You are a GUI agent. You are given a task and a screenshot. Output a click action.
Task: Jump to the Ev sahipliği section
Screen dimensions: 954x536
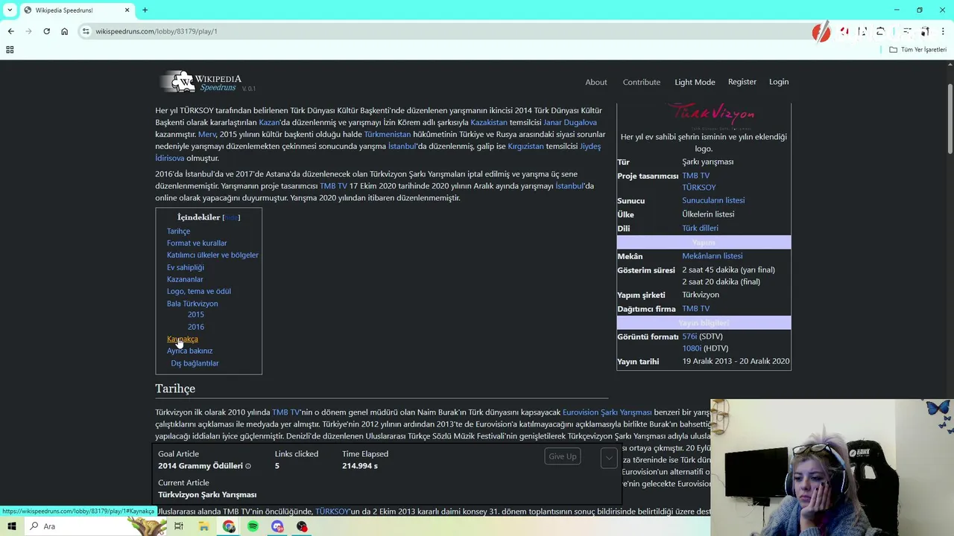click(x=185, y=267)
